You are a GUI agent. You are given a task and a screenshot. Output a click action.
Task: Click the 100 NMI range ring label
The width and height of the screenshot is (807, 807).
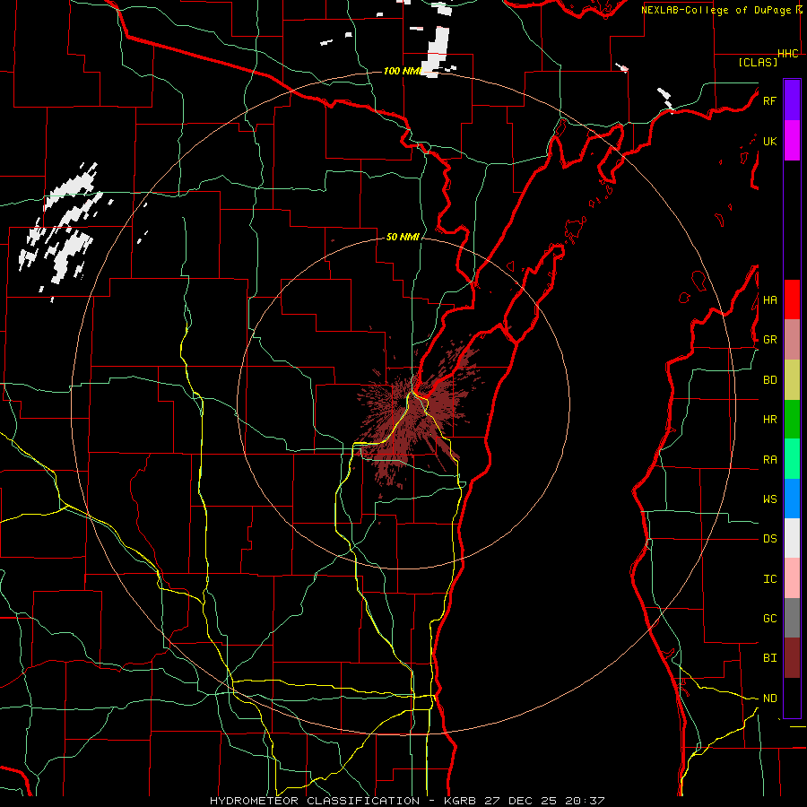pos(403,71)
